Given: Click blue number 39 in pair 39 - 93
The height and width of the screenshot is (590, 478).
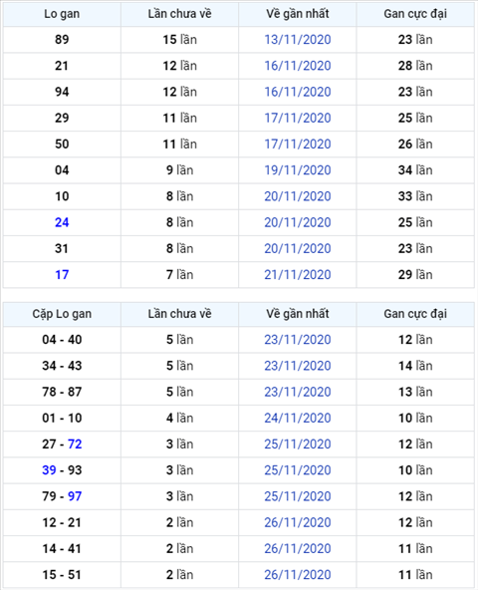Looking at the screenshot, I should tap(49, 470).
